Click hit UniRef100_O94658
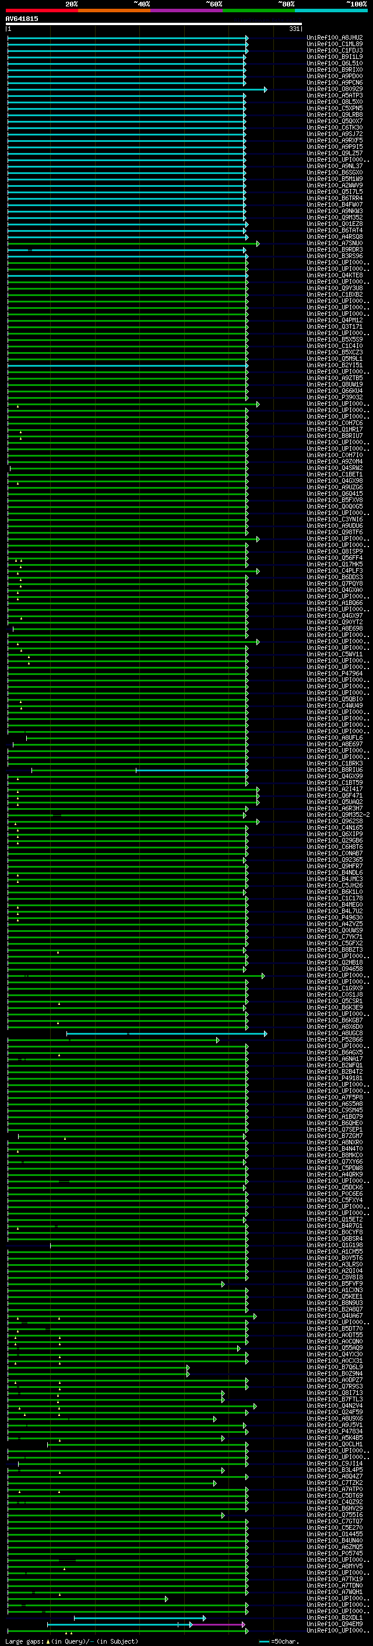 click(335, 969)
